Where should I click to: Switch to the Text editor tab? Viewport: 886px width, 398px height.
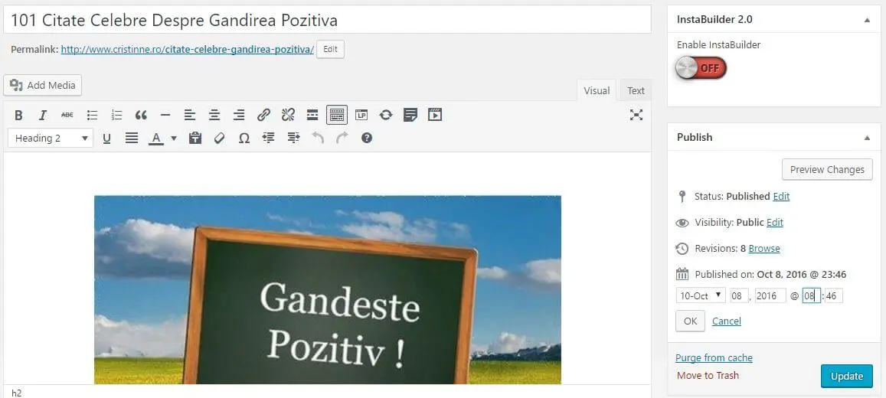point(636,90)
